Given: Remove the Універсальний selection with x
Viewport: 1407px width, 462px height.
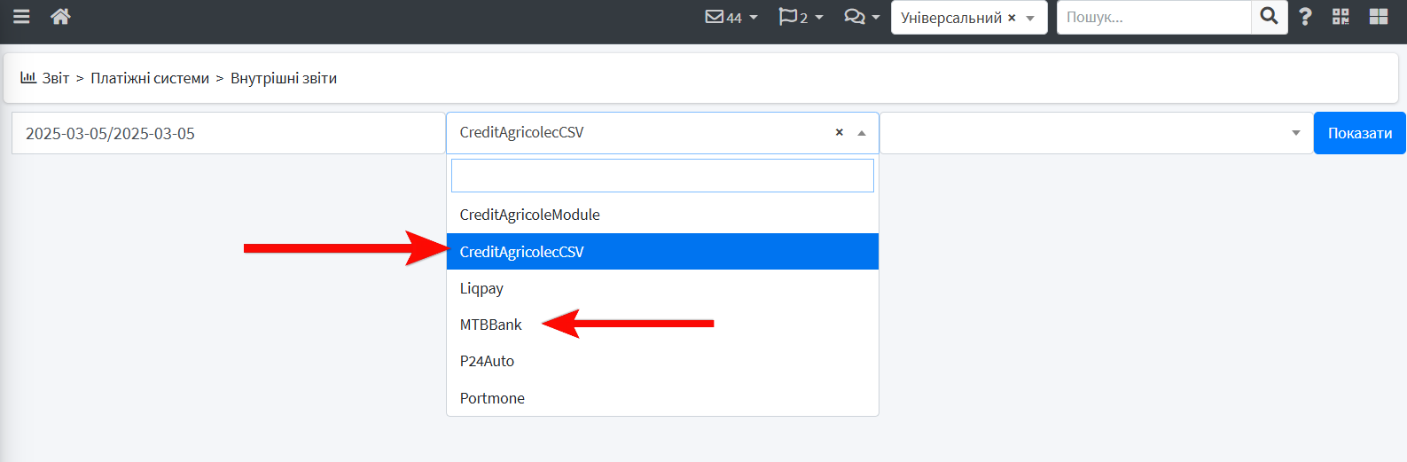Looking at the screenshot, I should click(1012, 18).
